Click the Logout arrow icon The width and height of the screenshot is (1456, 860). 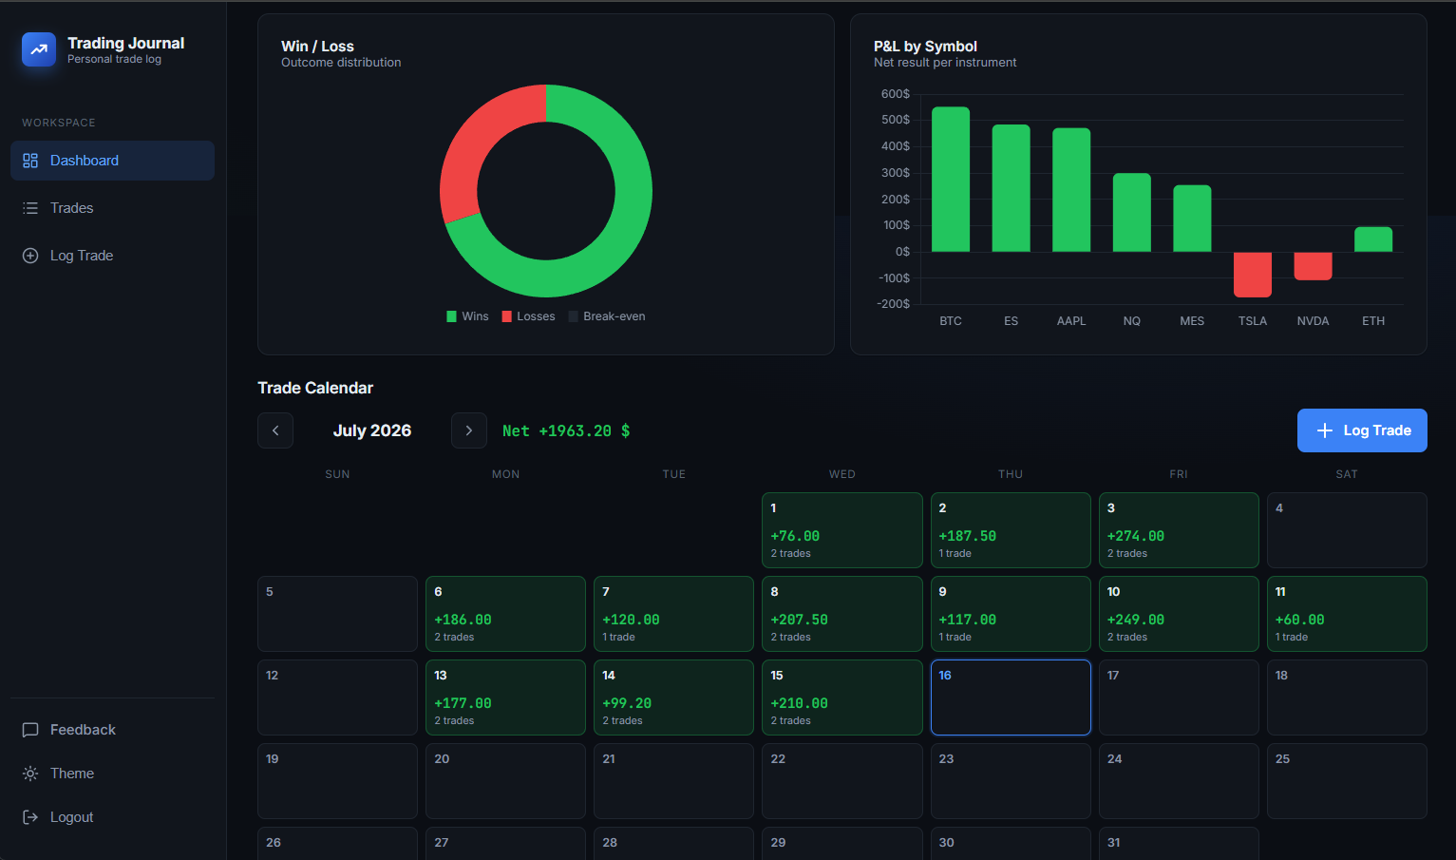(x=30, y=817)
